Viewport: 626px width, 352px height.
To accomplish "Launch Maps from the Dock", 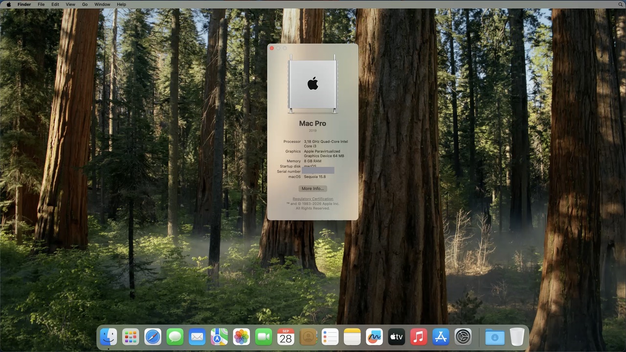I will 219,337.
